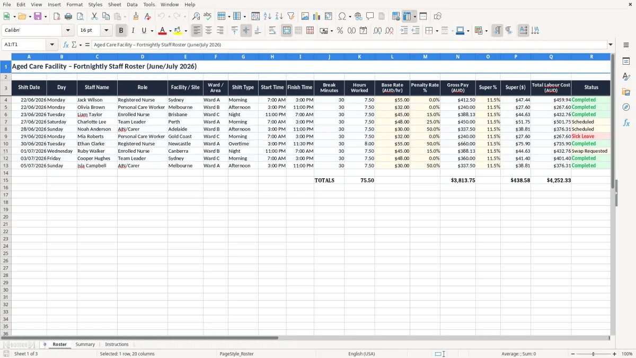
Task: Click the Insert Hyperlink icon
Action: 358,16
